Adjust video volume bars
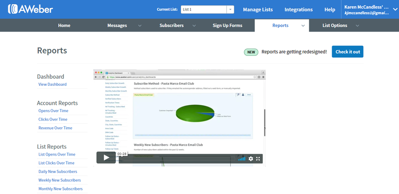Viewport: 399px width, 194px height. pos(242,159)
